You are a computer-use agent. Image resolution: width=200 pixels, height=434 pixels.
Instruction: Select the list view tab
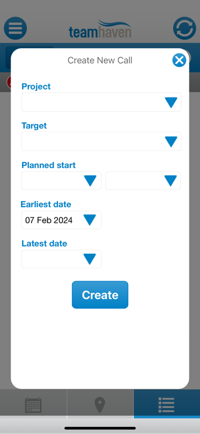166,405
